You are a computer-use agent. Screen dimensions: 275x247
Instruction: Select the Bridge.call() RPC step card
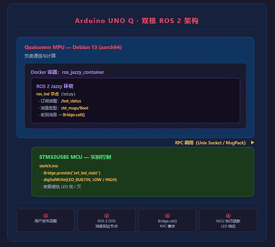pyautogui.click(x=167, y=220)
